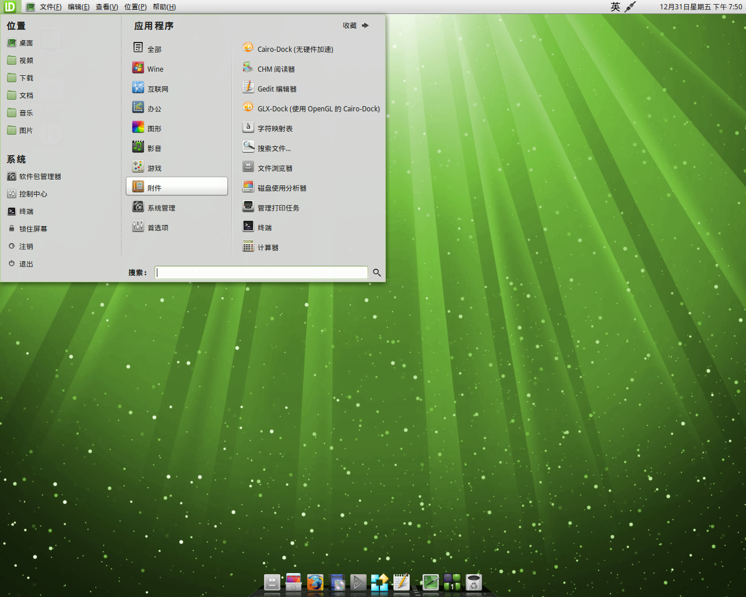Click 退出 to shut down
Screen dimensions: 746x597
pos(20,264)
